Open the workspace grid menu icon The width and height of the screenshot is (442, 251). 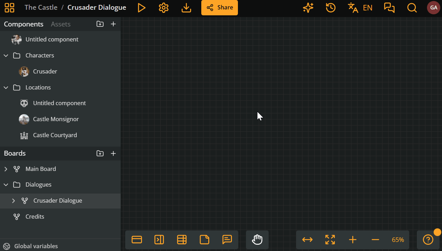(x=9, y=8)
